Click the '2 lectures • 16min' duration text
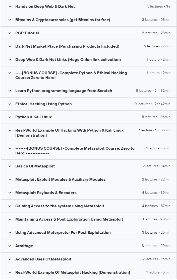The height and width of the screenshot is (280, 177). pyautogui.click(x=157, y=259)
